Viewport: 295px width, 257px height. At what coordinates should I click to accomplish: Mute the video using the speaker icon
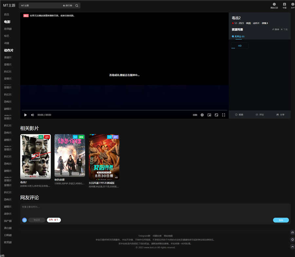[x=32, y=115]
